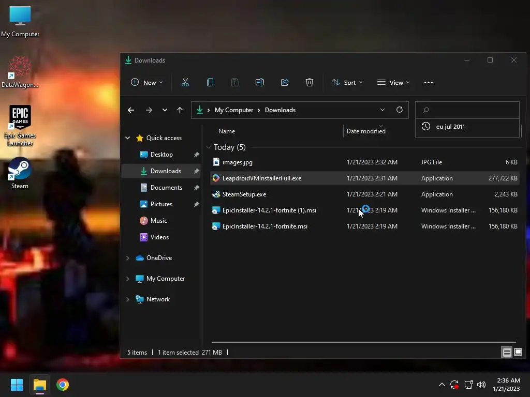Unpin Desktop from Quick access
Screen dimensions: 530x397
(196, 155)
